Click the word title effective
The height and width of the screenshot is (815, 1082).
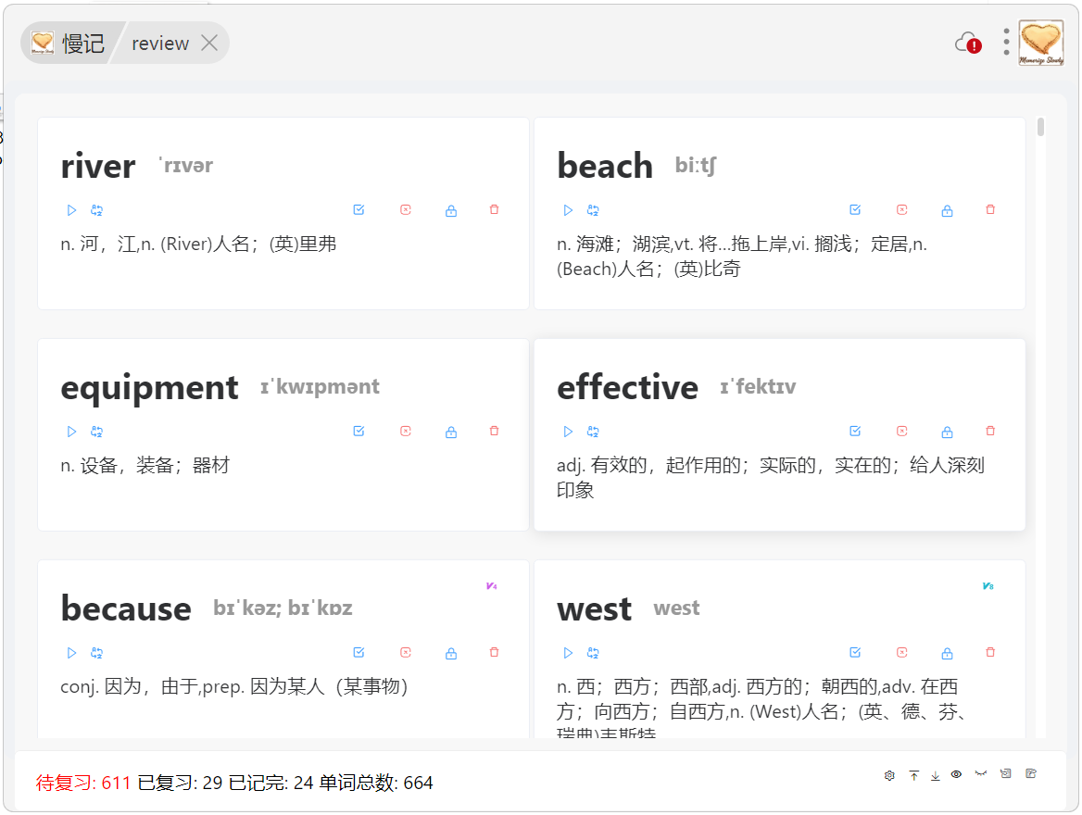627,387
